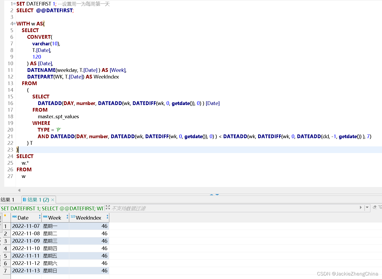Click the varchar(10) type on line 7
The width and height of the screenshot is (382, 279).
pyautogui.click(x=46, y=43)
